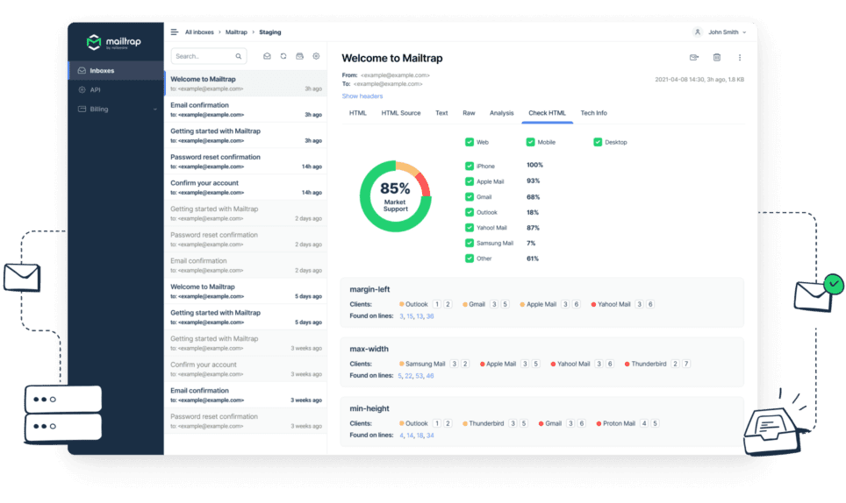Click the margin-left rule heading
This screenshot has height=503, width=846.
point(369,289)
